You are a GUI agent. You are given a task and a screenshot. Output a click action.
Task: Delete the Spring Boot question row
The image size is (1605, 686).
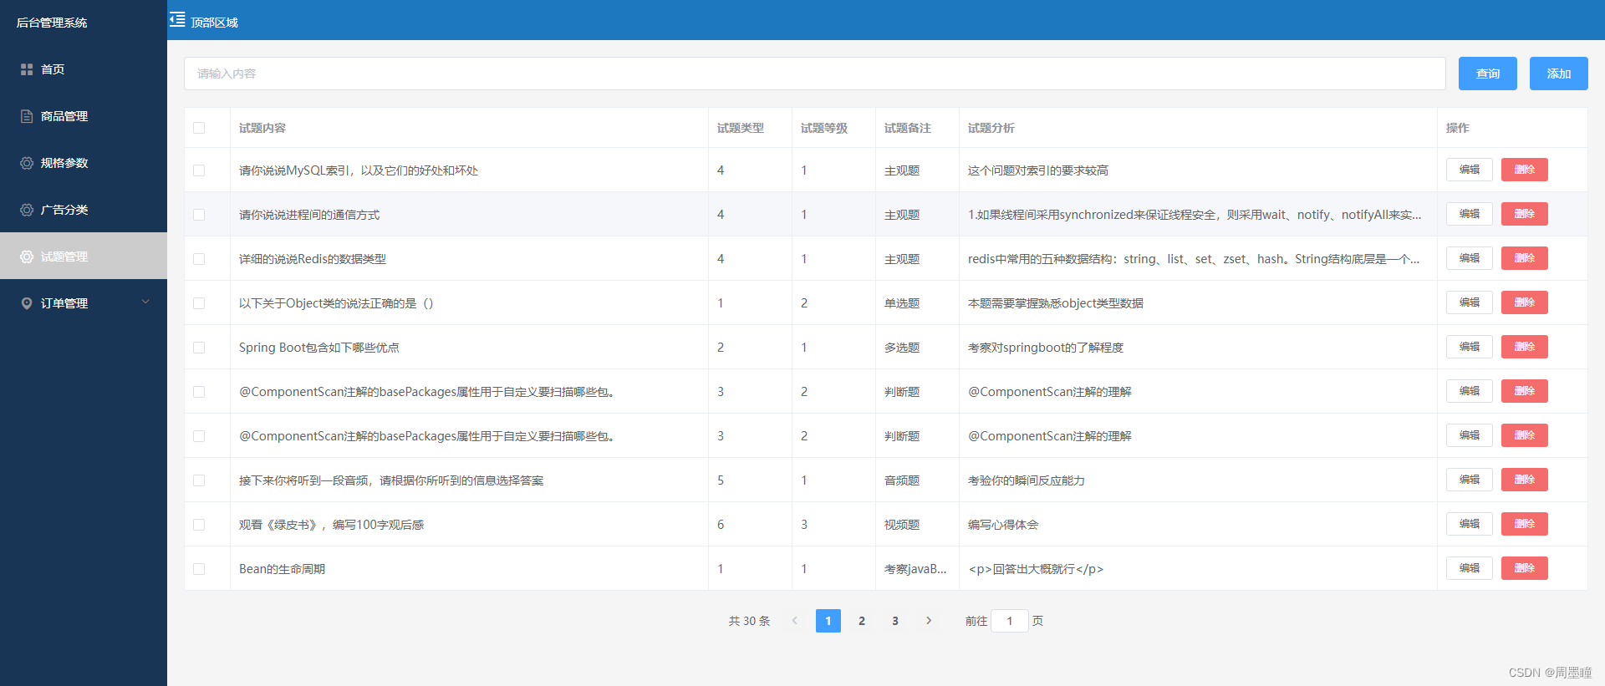click(1525, 347)
